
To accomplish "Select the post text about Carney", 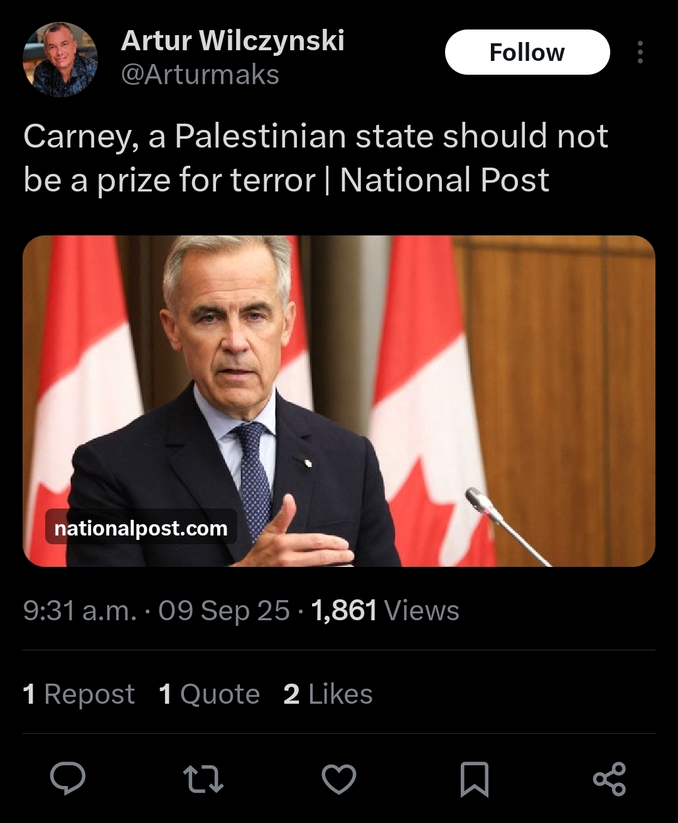I will point(316,158).
